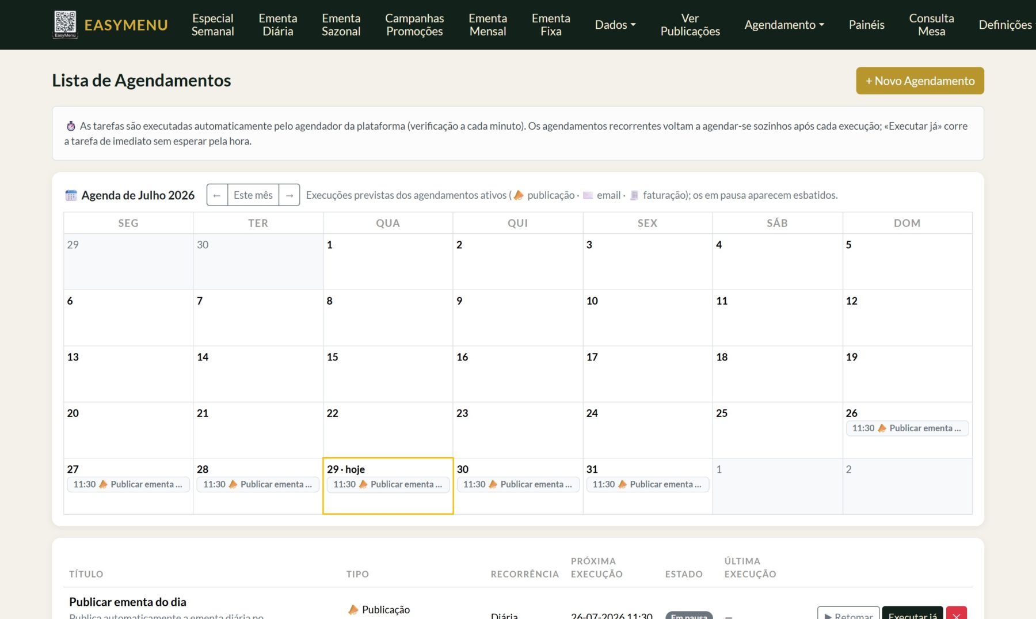Click the TÍTULO column header
The width and height of the screenshot is (1036, 619).
tap(86, 574)
